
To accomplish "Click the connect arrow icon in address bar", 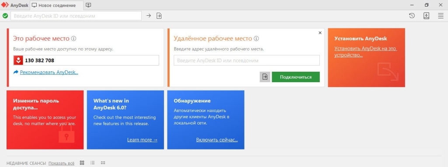I will (149, 16).
